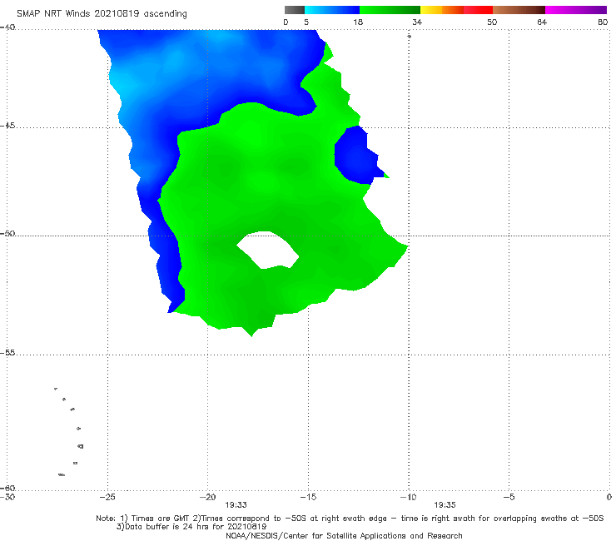
Task: Click the longitude axis label "-15"
Action: click(308, 497)
